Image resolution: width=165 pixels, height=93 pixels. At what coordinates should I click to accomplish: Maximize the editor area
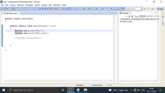click(115, 13)
